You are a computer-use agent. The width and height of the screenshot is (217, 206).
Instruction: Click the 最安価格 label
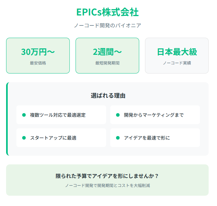pos(38,63)
